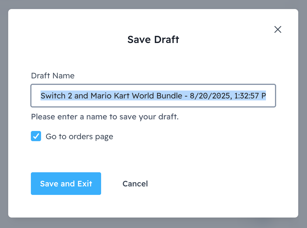Click the "Save Draft" dialog heading
Screen dimensions: 307x228
pos(153,40)
